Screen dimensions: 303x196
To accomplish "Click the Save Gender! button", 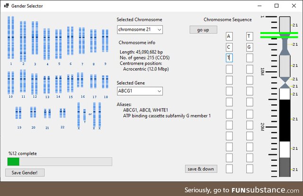I will (x=25, y=172).
